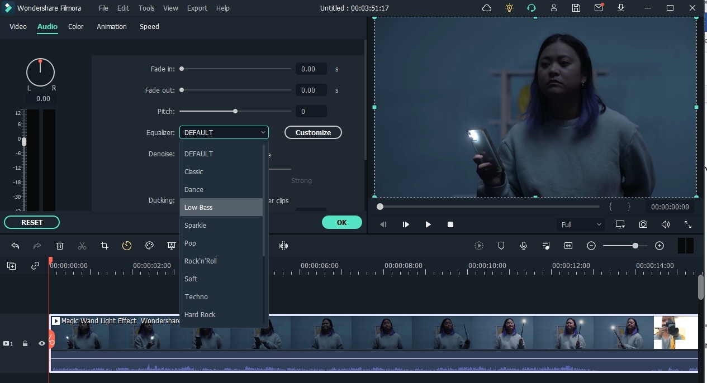
Task: Open the File menu
Action: coord(103,8)
